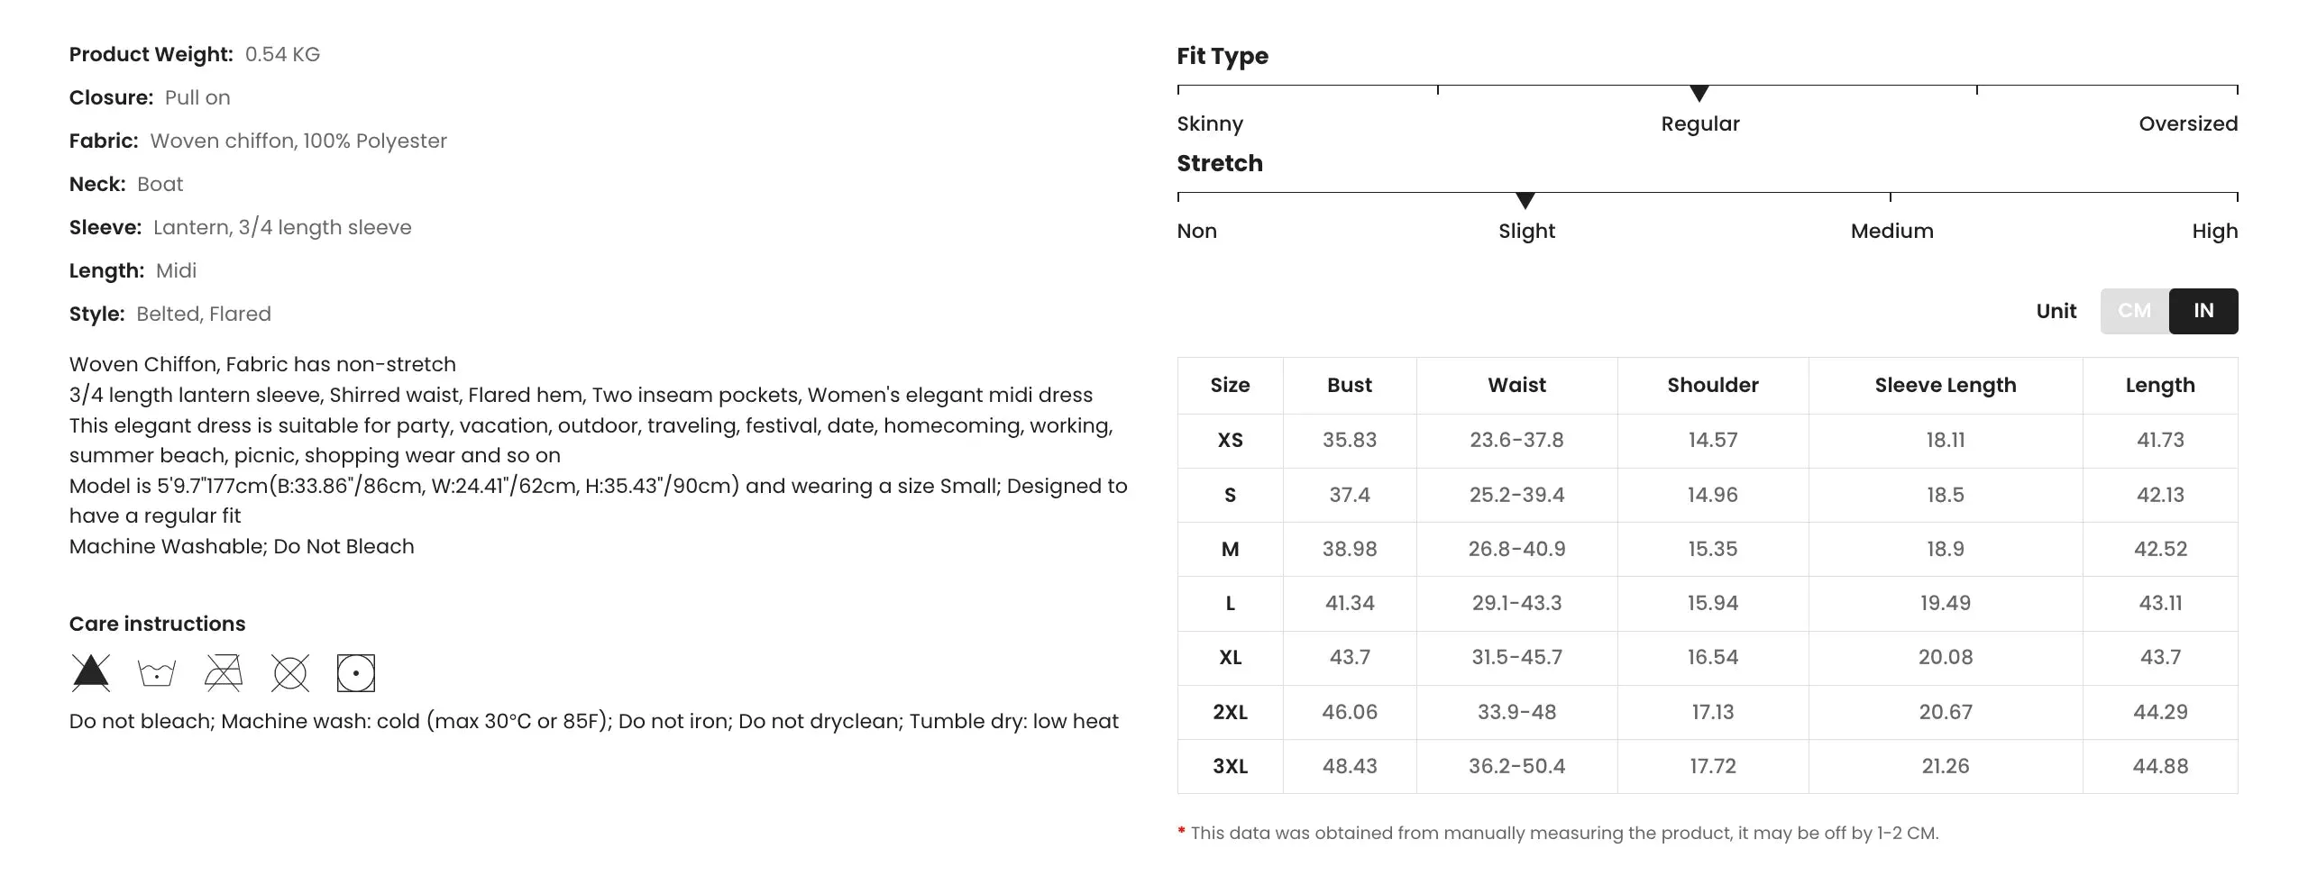Select the IN unit toggle

pos(2203,311)
